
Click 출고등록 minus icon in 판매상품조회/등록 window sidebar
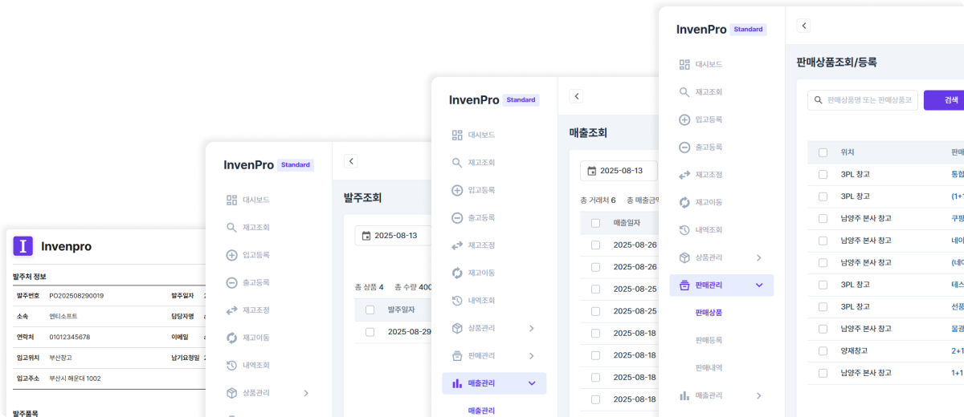[684, 148]
